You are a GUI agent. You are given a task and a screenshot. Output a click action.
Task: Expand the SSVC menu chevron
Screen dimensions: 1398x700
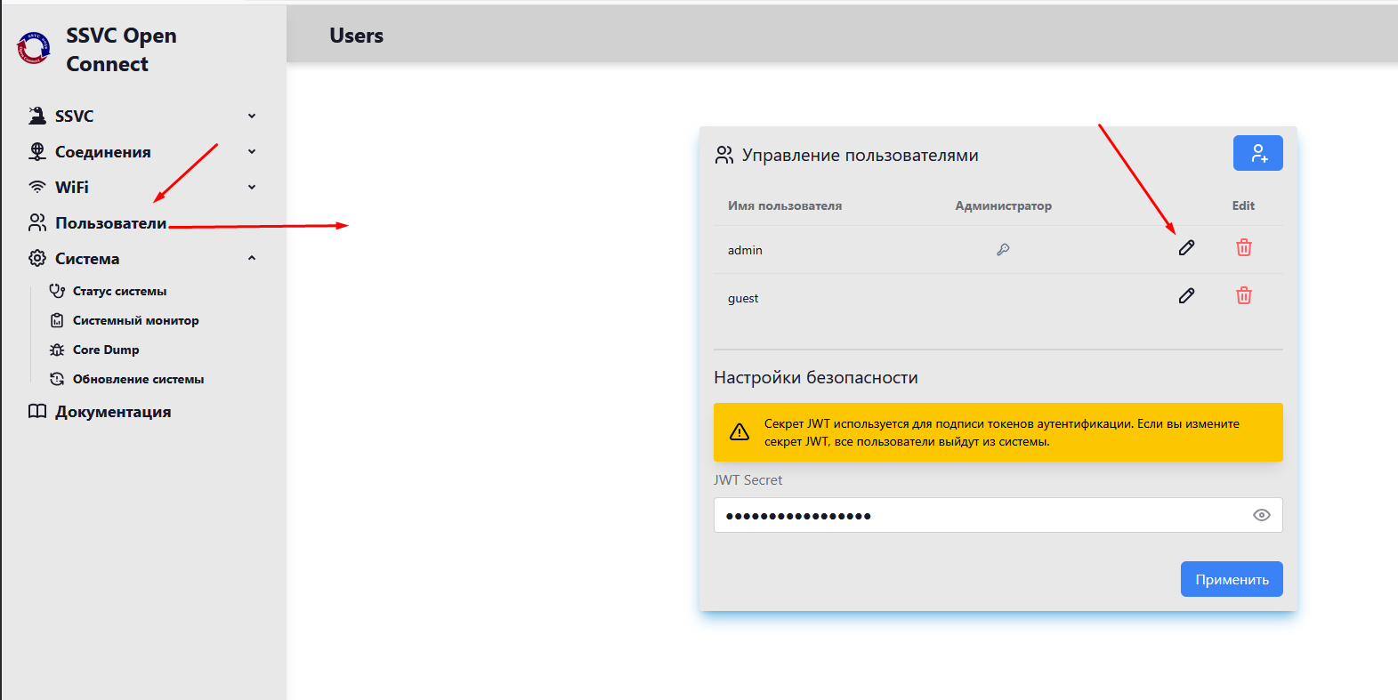click(x=252, y=117)
